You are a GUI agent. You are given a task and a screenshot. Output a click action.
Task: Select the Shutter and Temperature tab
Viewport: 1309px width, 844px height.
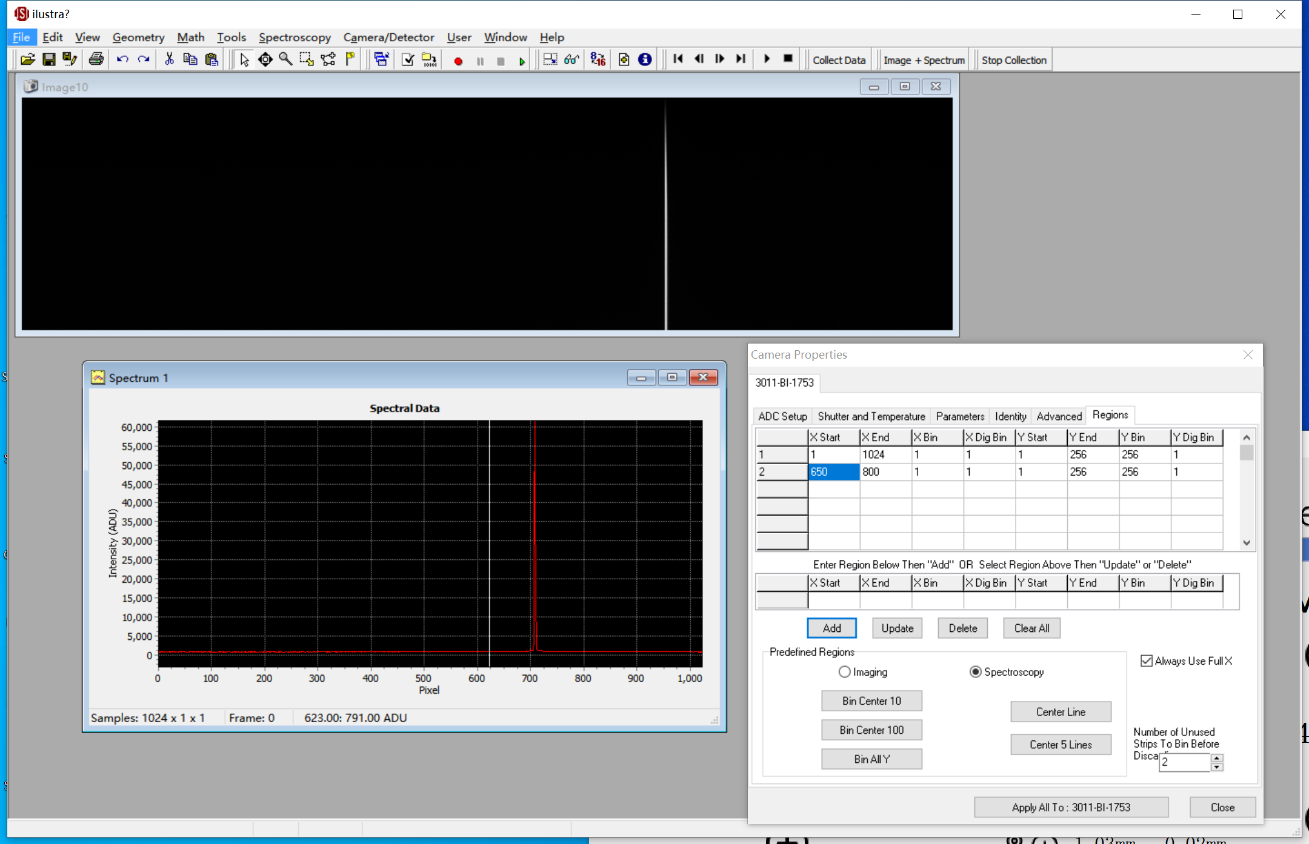pos(870,415)
